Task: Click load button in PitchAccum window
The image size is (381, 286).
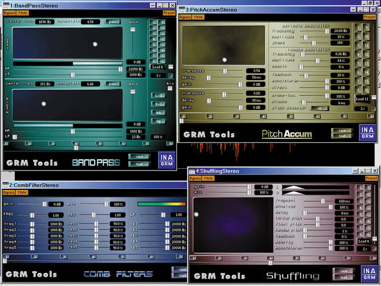Action: point(342,136)
